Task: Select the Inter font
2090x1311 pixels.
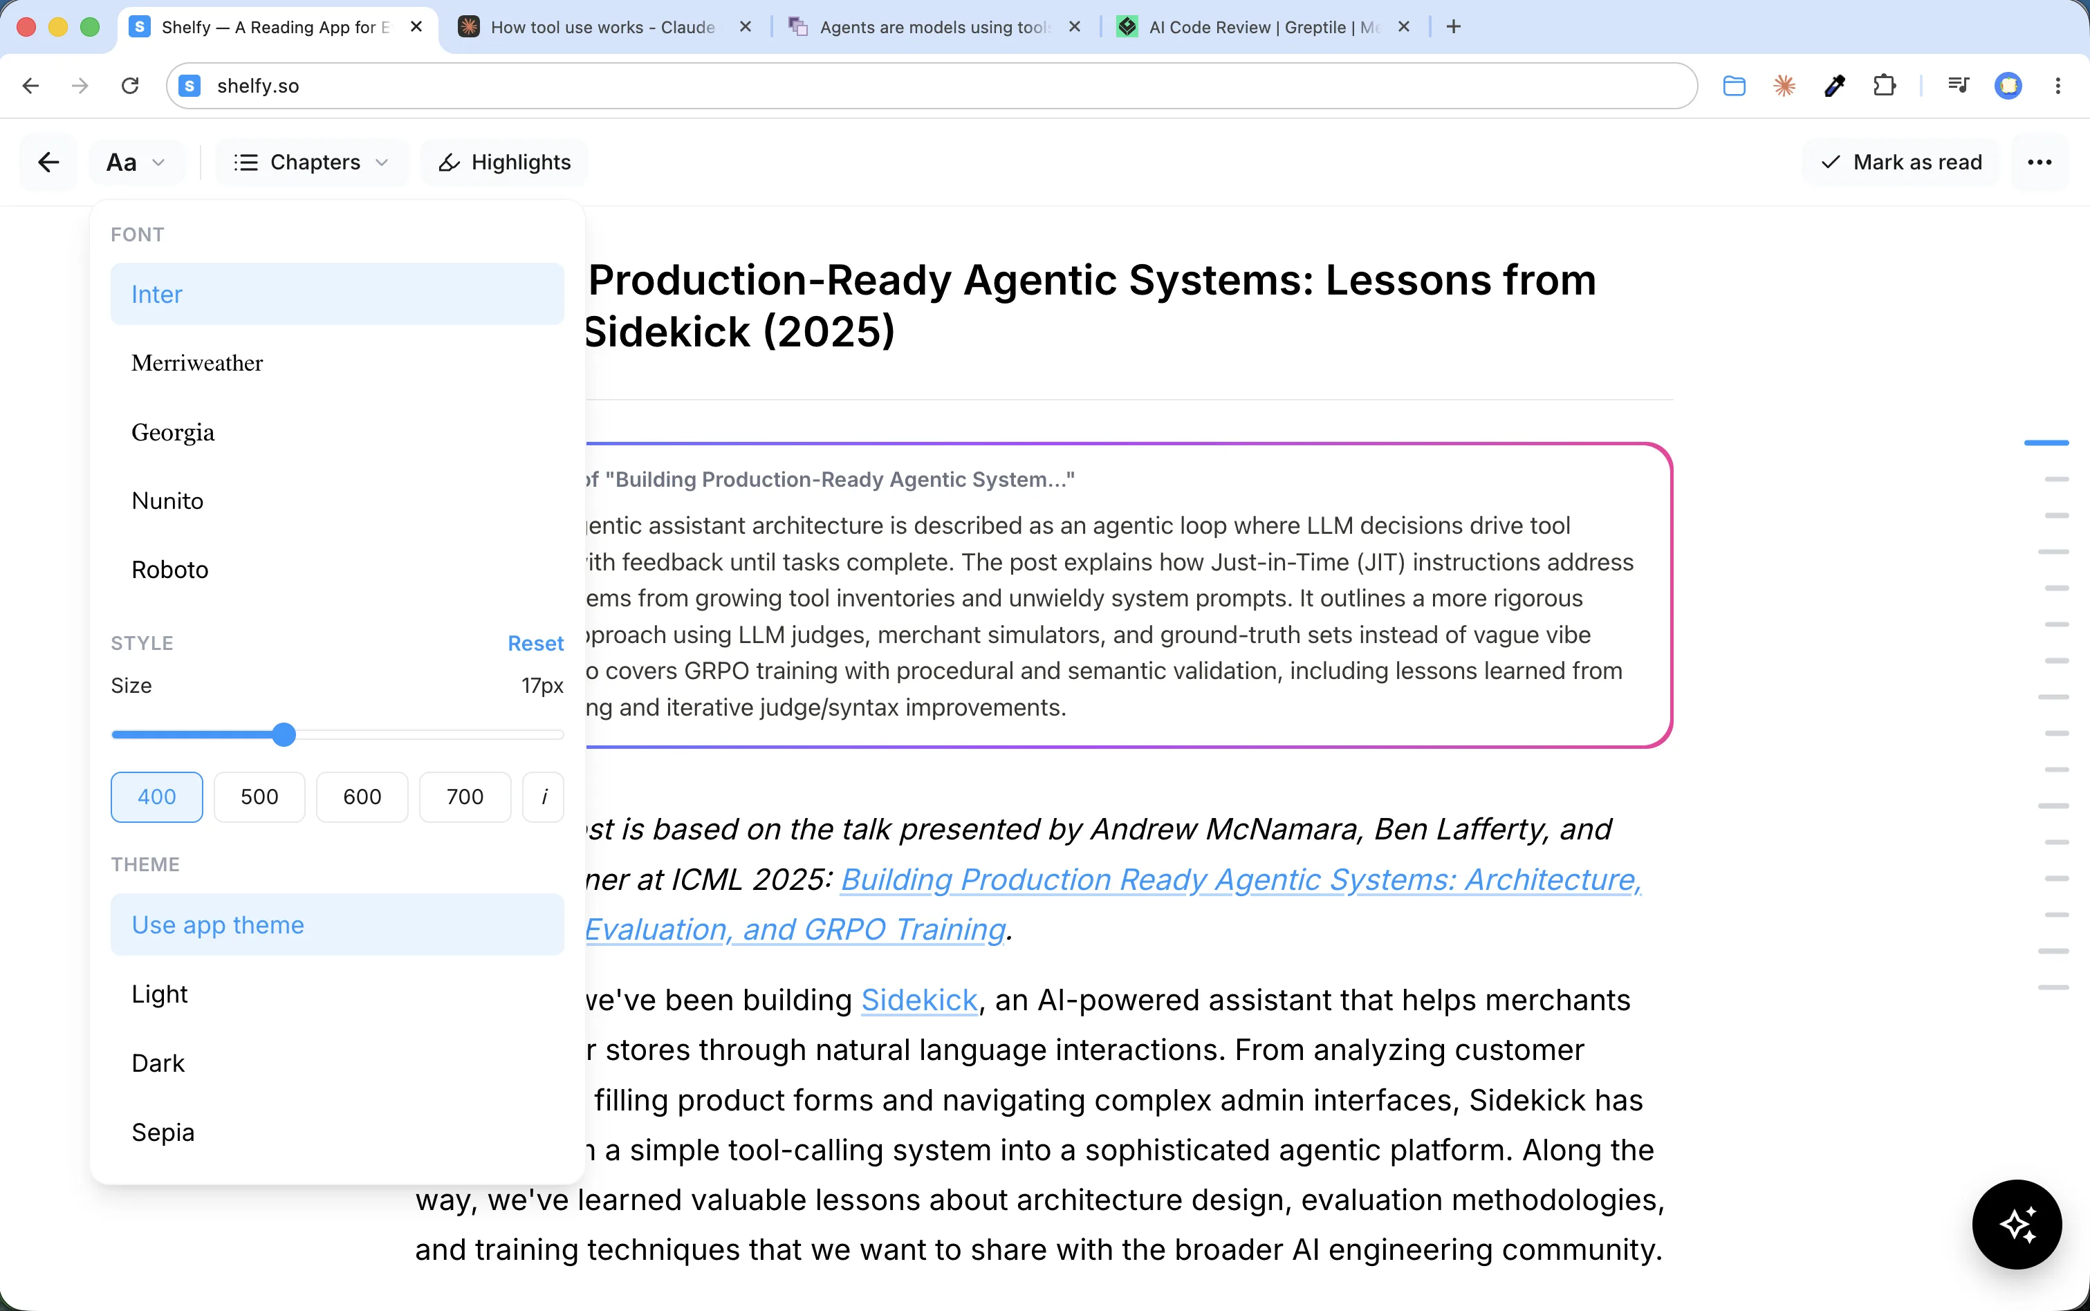Action: pos(337,294)
